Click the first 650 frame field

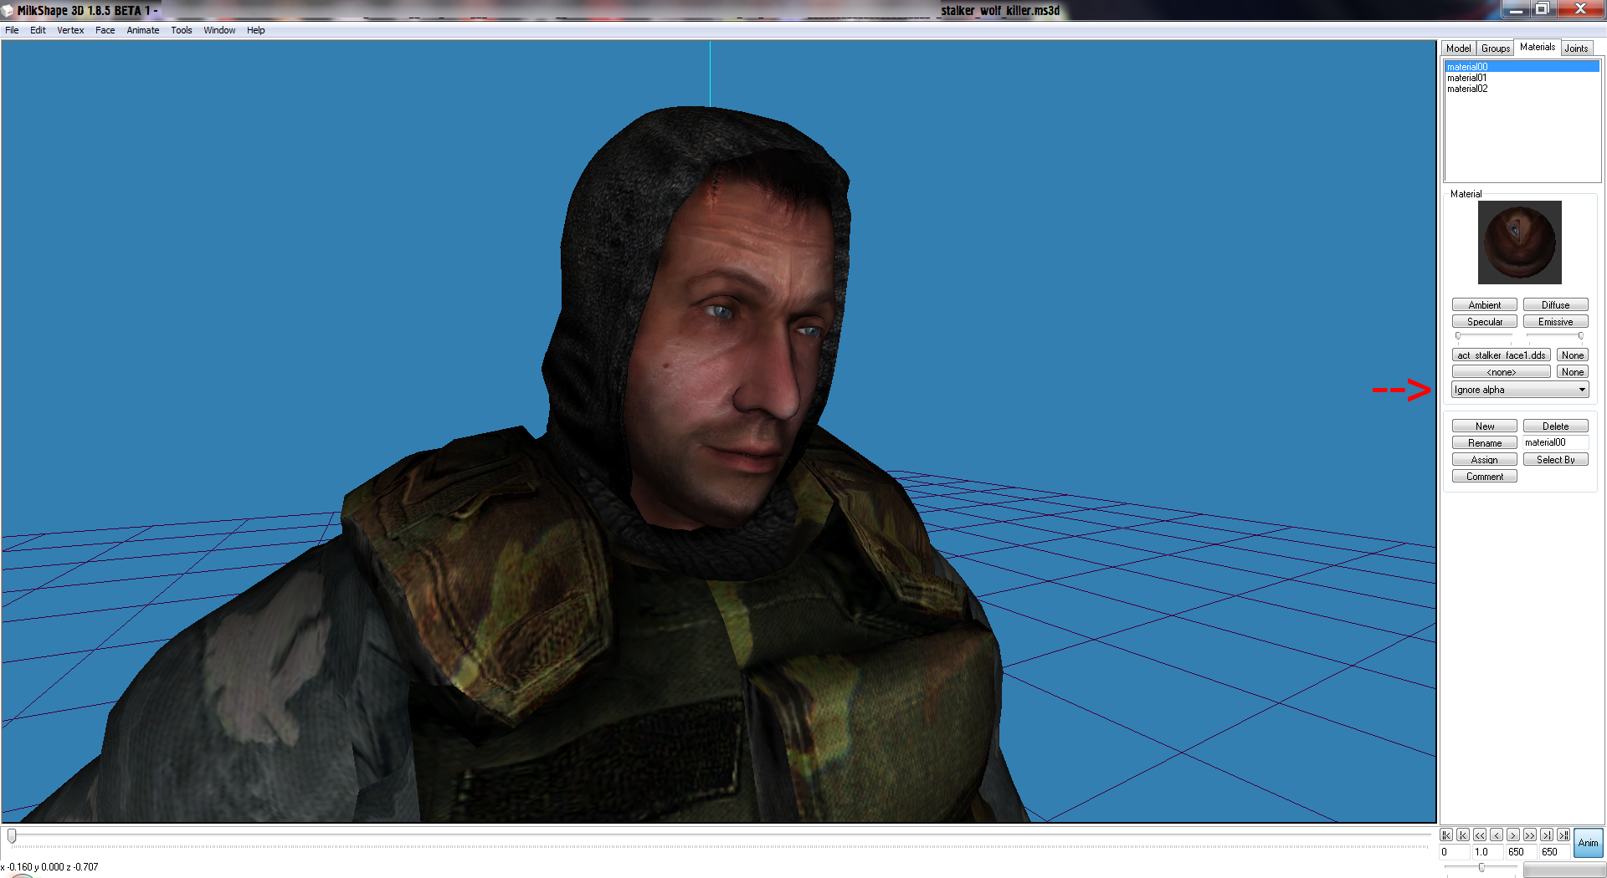coord(1522,852)
